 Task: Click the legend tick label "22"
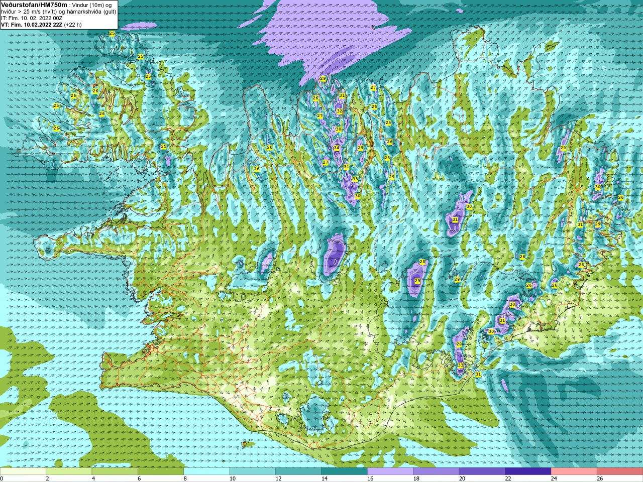[x=508, y=478]
